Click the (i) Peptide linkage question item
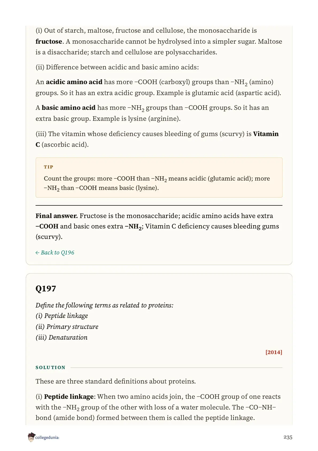The width and height of the screenshot is (318, 451). [x=62, y=316]
